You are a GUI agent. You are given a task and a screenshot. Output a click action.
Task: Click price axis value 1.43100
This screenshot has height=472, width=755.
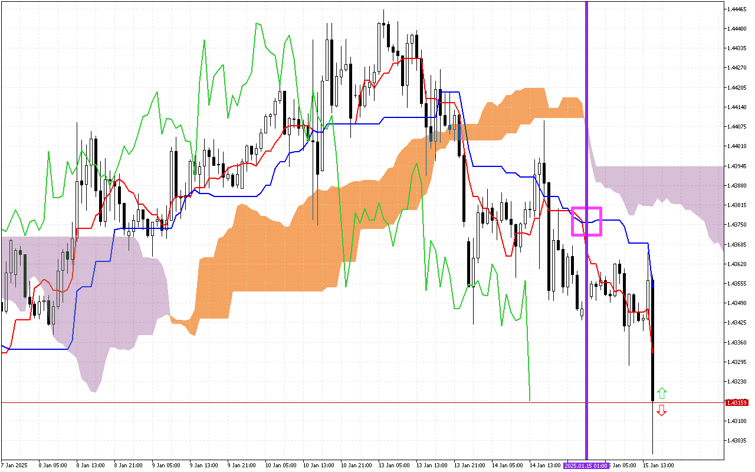(736, 421)
